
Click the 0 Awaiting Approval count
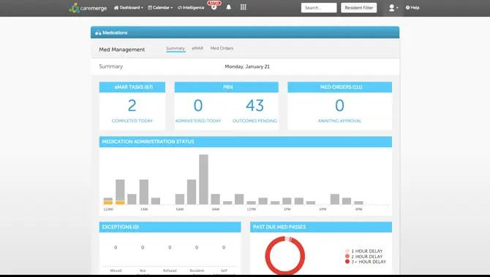coord(339,105)
